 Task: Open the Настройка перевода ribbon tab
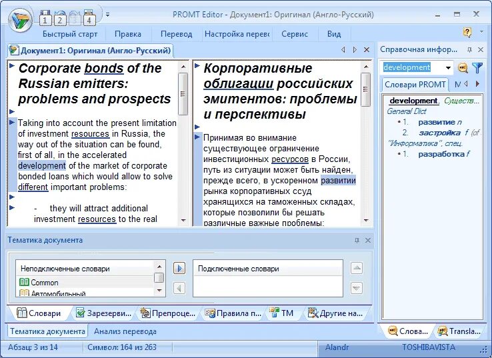pos(237,34)
